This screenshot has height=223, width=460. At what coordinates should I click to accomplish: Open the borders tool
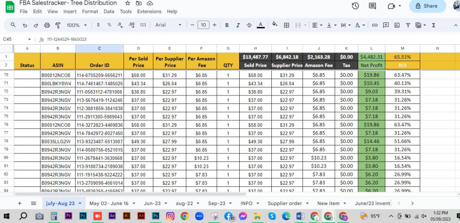click(x=287, y=25)
